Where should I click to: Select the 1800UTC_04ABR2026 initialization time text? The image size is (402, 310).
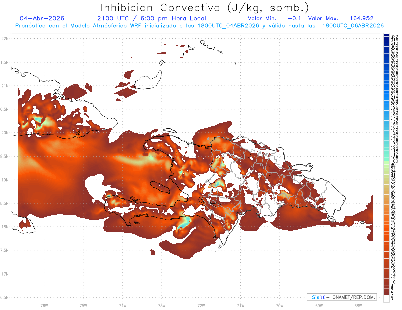coord(229,25)
